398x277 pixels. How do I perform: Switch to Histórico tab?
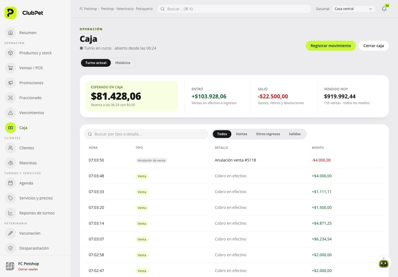point(123,63)
